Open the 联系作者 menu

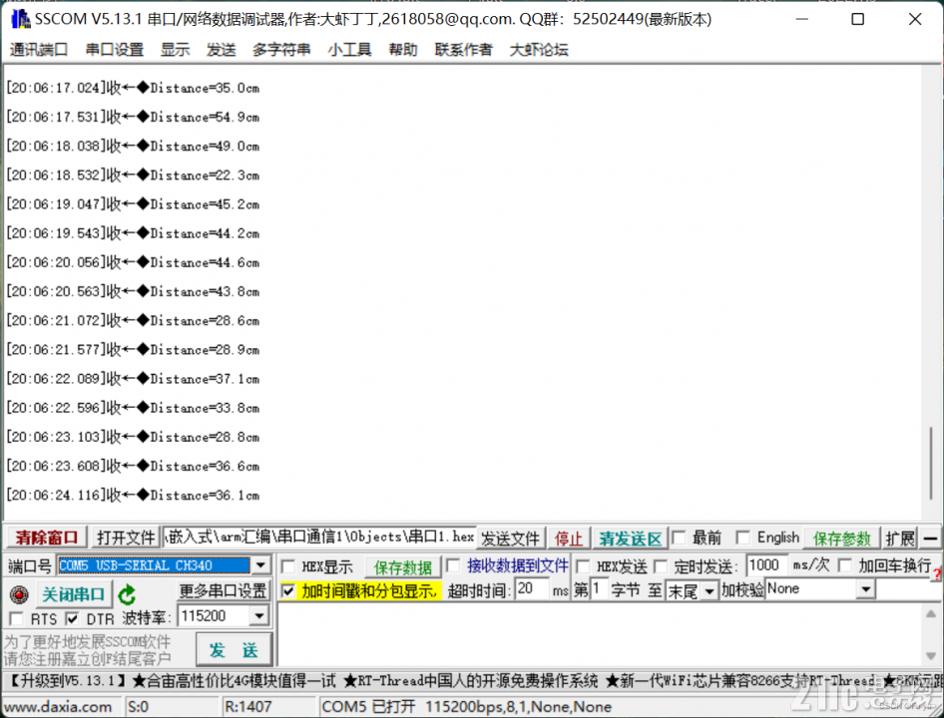click(464, 49)
